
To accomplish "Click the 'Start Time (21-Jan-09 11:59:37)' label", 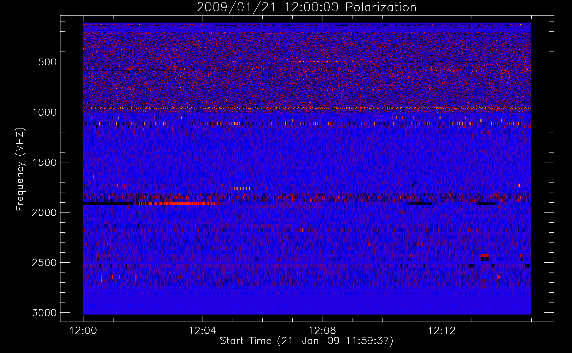I will tap(307, 341).
